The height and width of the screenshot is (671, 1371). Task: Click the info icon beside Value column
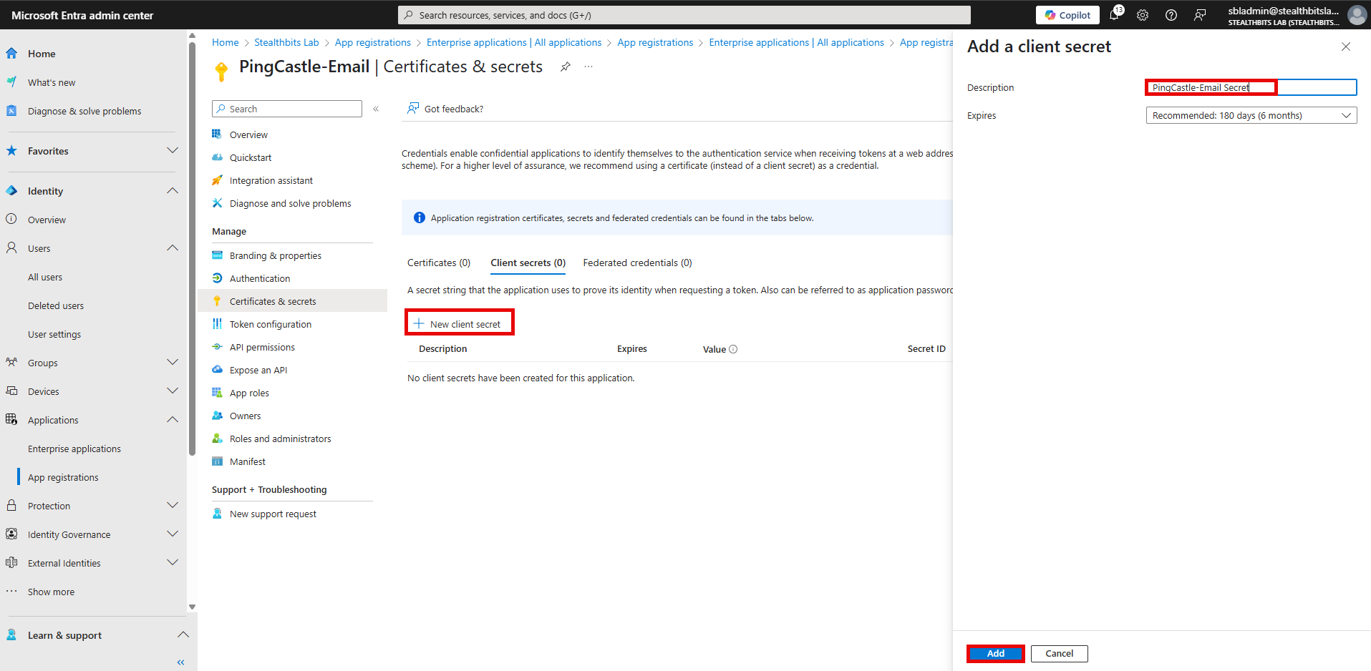tap(733, 349)
